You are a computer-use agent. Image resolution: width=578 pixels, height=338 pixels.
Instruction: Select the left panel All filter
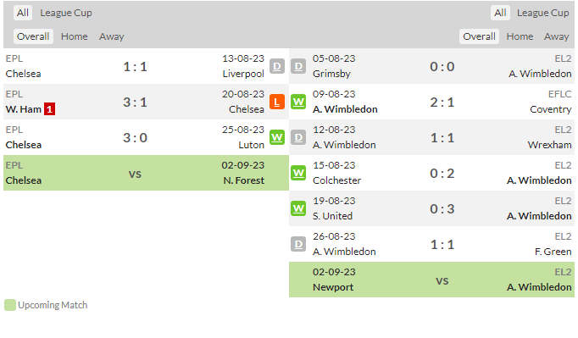23,13
